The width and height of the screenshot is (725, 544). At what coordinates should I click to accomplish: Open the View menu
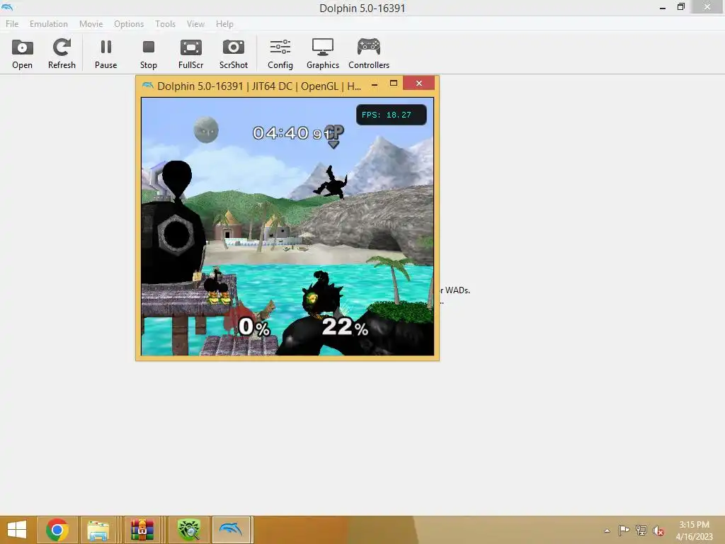195,23
